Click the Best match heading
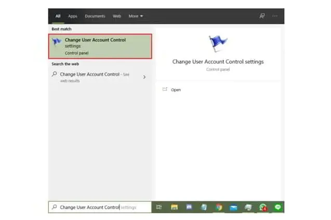Screen dimensions: 331x220 [x=61, y=29]
